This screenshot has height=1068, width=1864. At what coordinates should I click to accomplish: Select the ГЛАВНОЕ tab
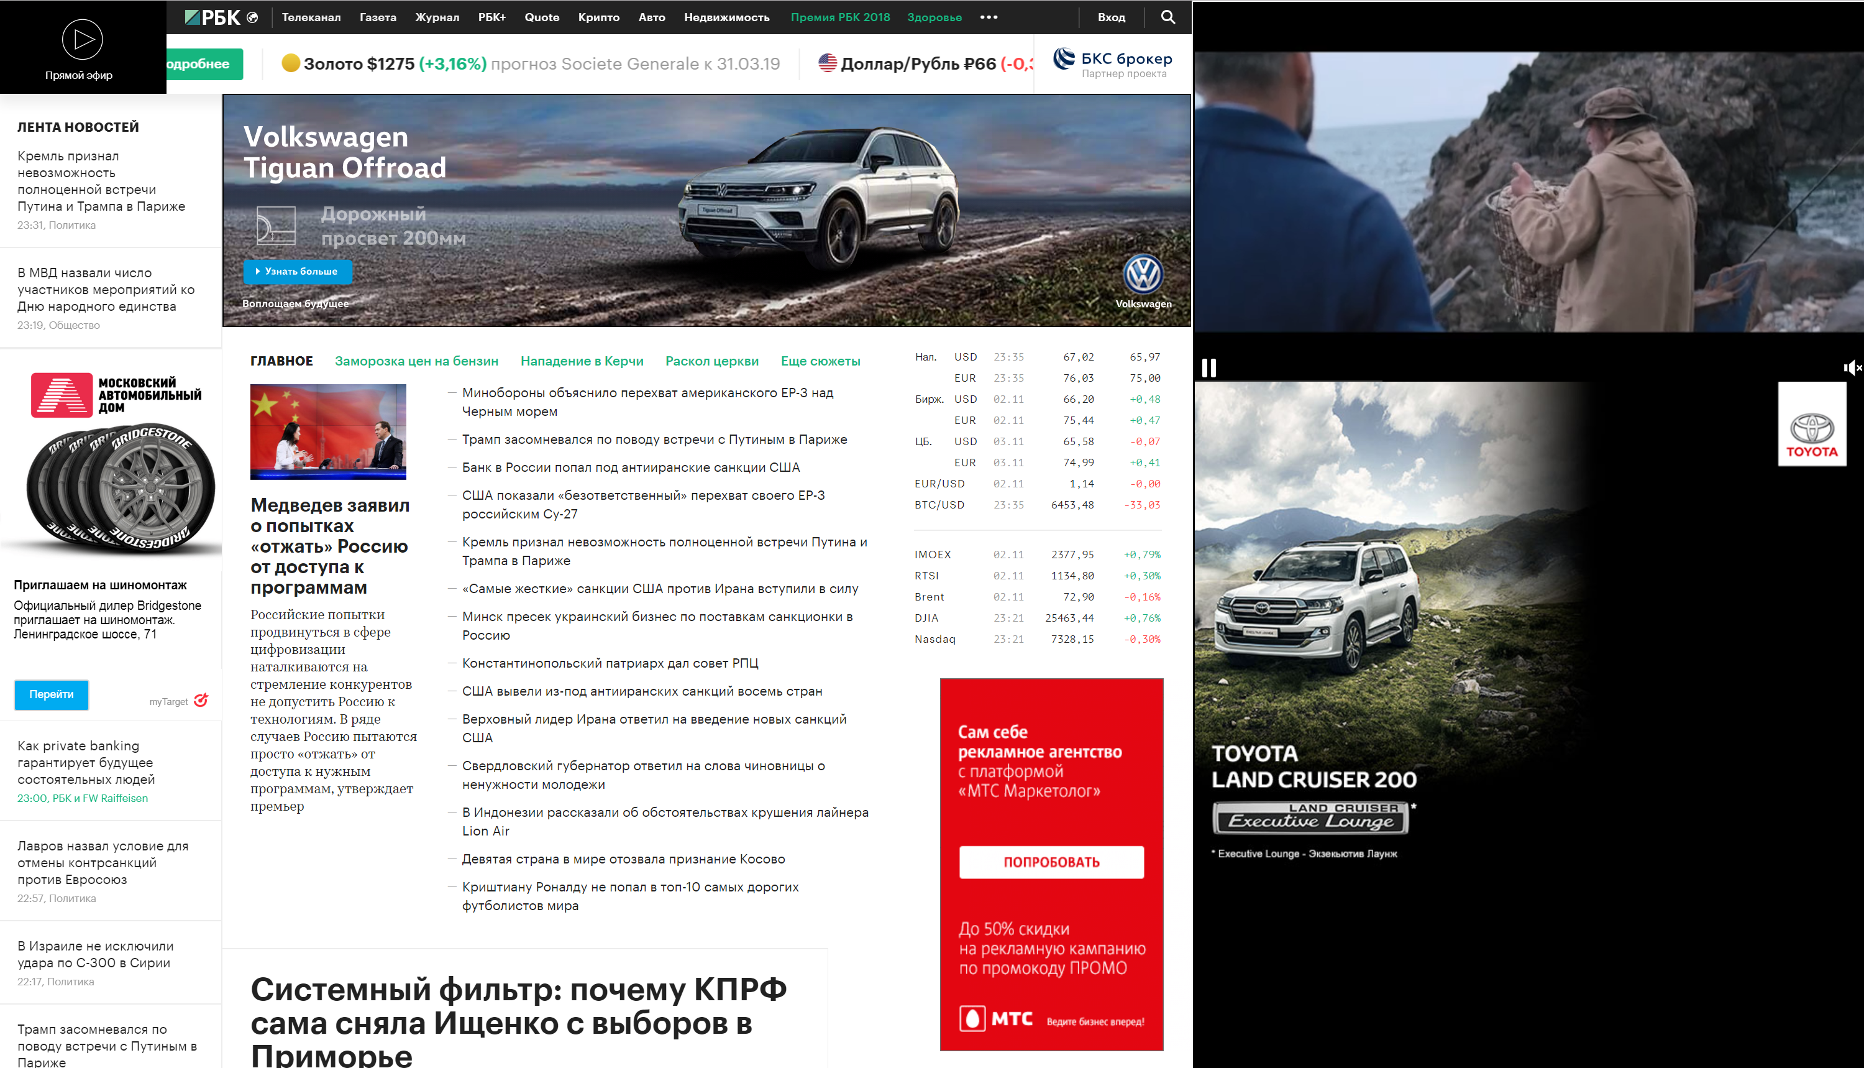point(281,361)
